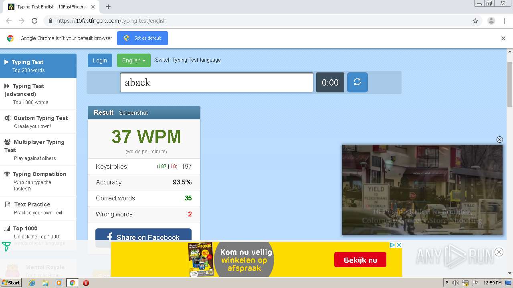Share result on Facebook

pyautogui.click(x=143, y=237)
